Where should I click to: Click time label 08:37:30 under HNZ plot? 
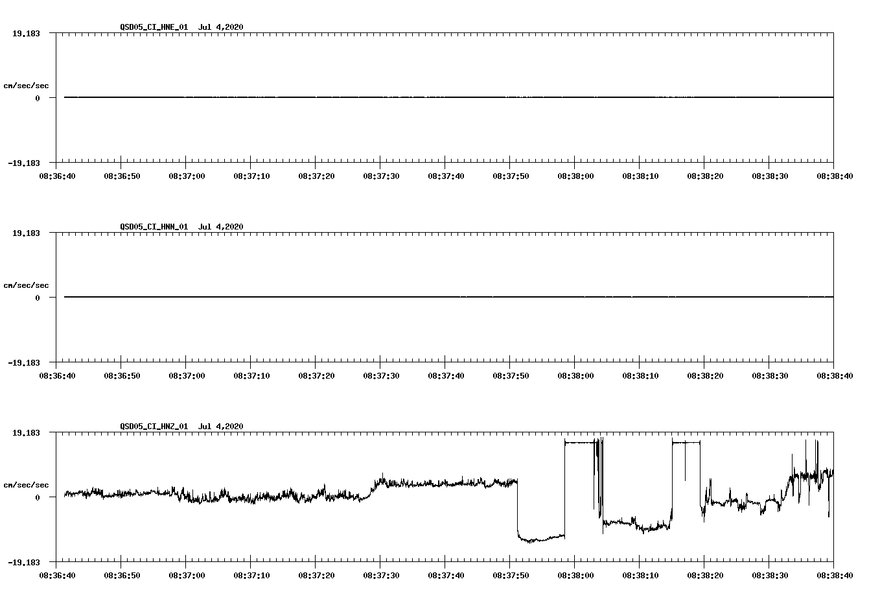coord(381,576)
